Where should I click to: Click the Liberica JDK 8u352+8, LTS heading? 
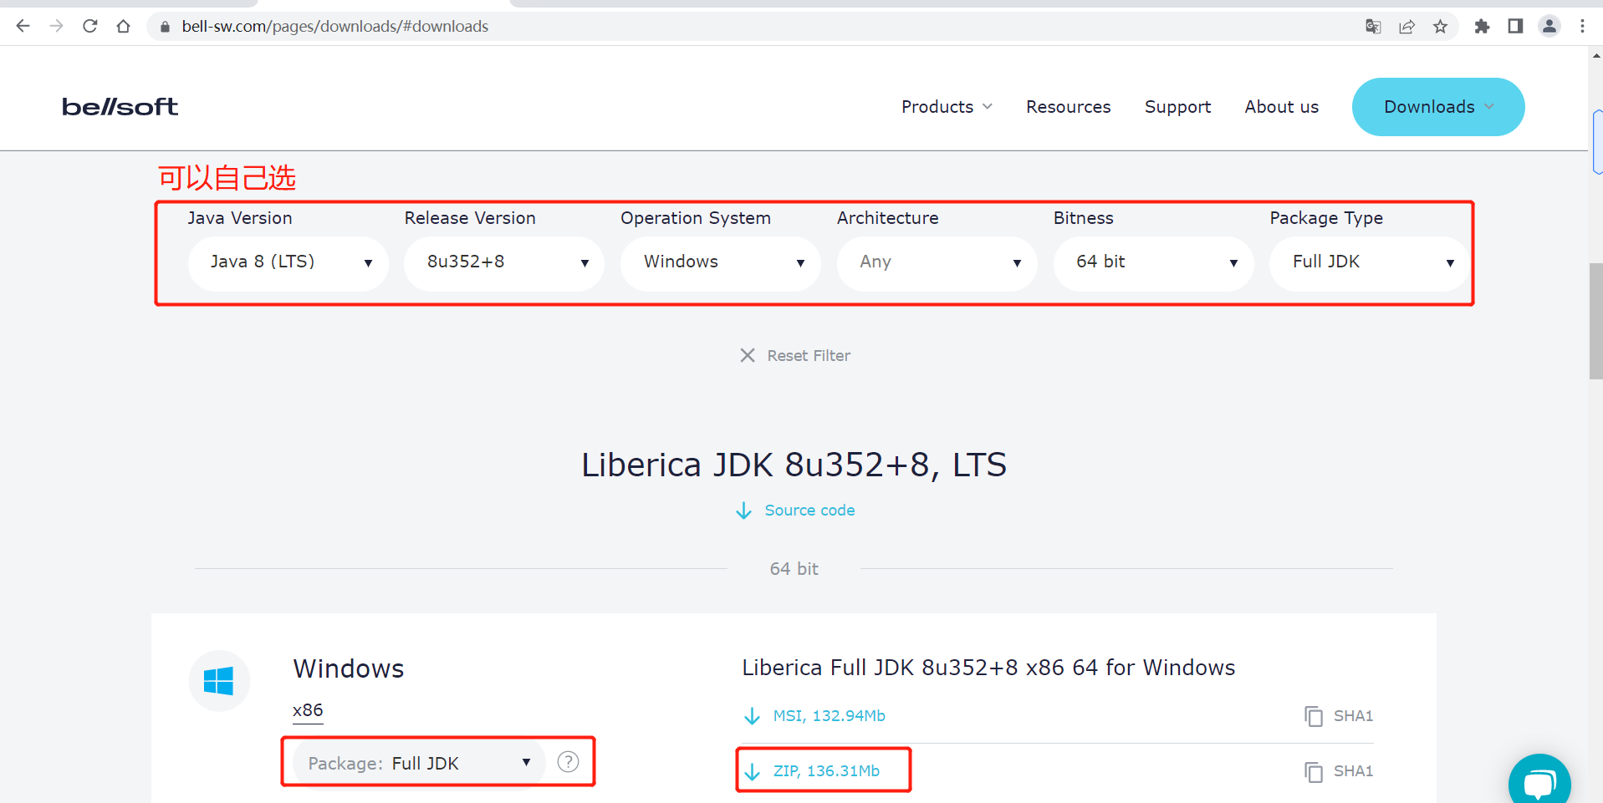794,465
